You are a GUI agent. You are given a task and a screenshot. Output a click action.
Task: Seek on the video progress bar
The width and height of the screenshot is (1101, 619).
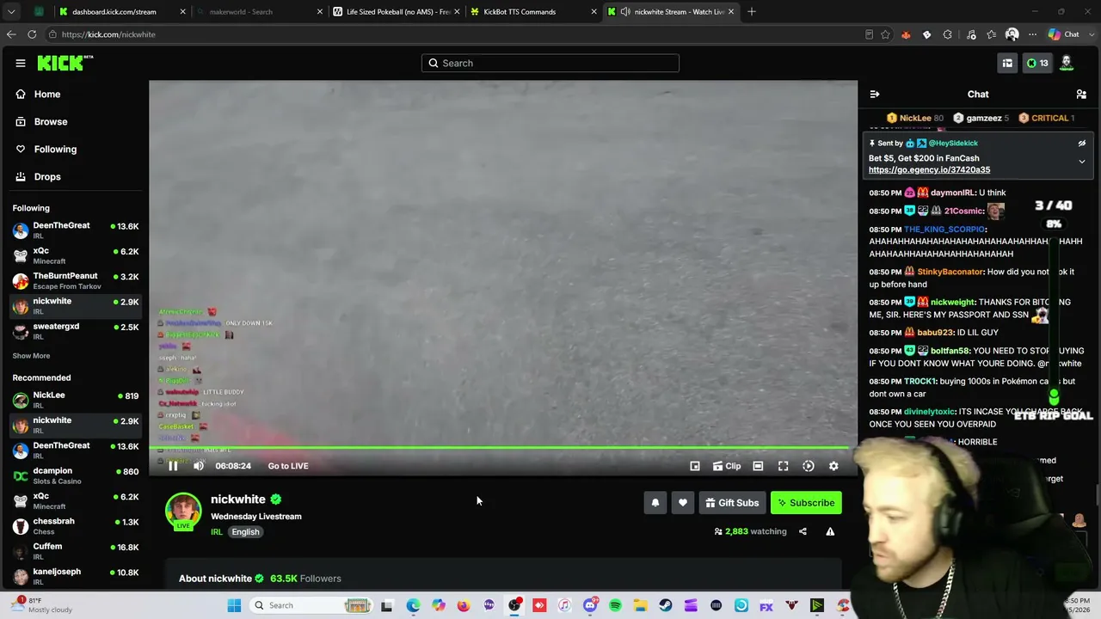tap(503, 448)
